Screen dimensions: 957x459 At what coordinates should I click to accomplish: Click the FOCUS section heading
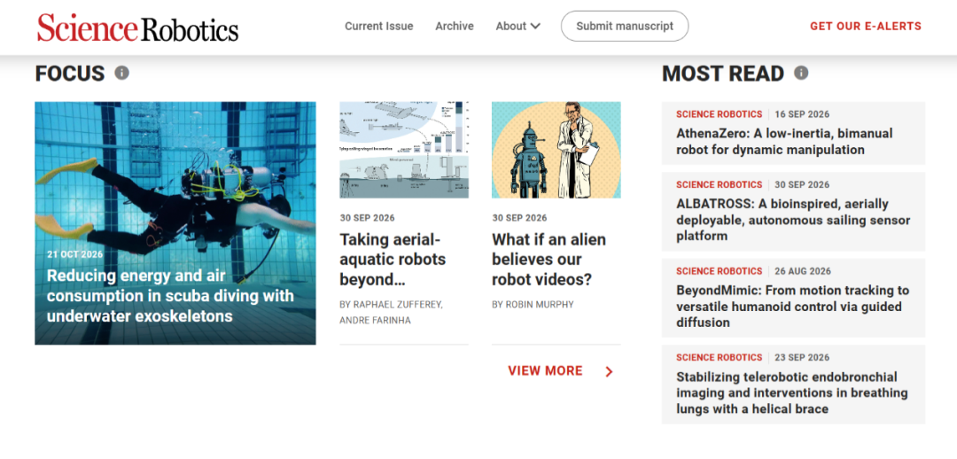coord(70,74)
